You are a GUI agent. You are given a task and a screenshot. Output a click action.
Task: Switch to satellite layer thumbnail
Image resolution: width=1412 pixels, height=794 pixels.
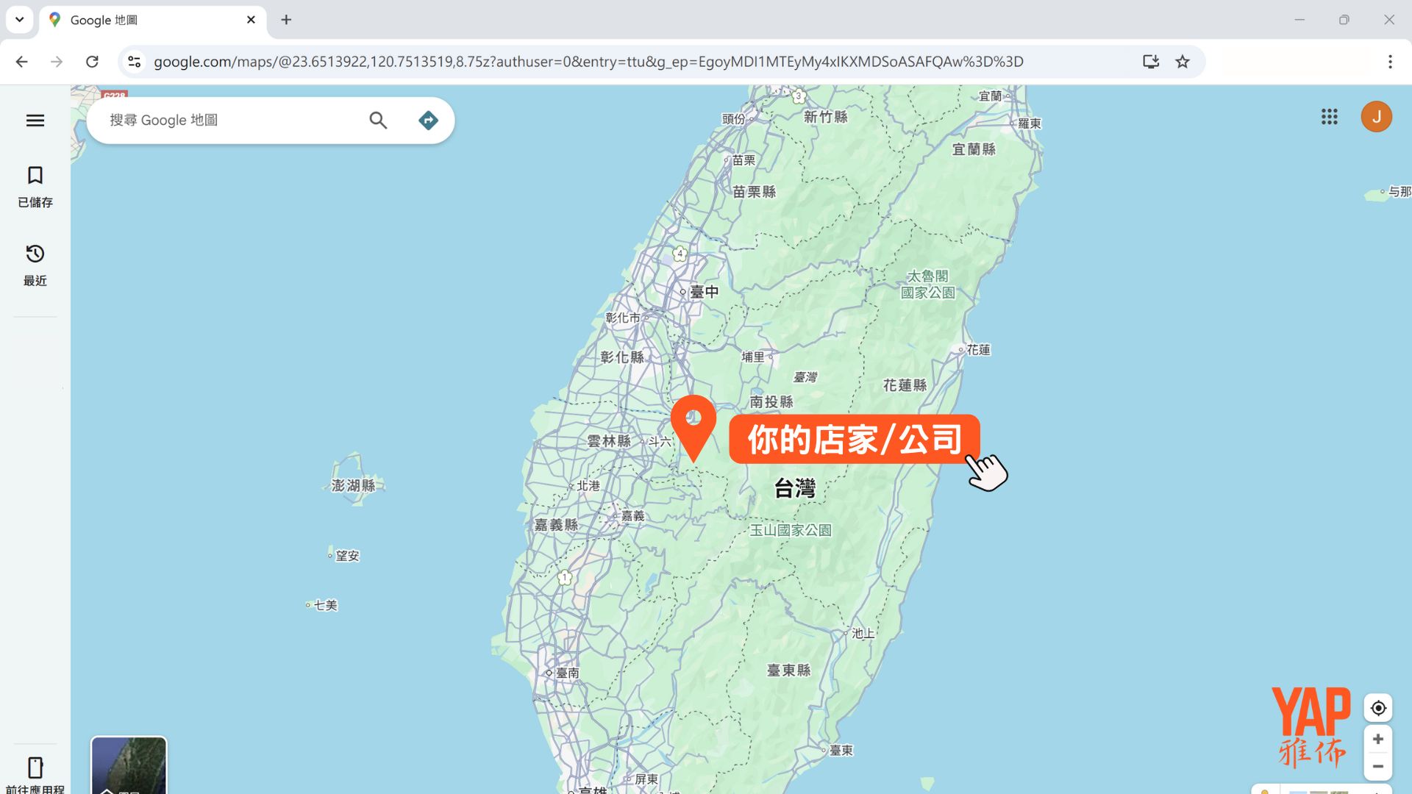tap(129, 766)
